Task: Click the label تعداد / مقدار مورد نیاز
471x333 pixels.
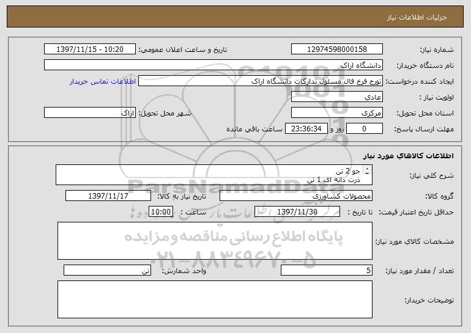Action: pos(420,271)
